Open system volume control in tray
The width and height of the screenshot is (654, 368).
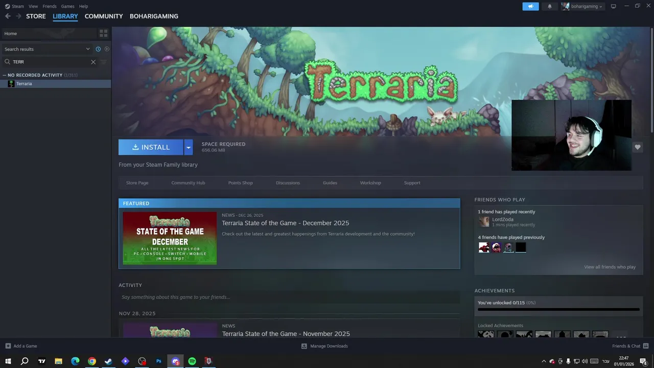click(x=585, y=361)
